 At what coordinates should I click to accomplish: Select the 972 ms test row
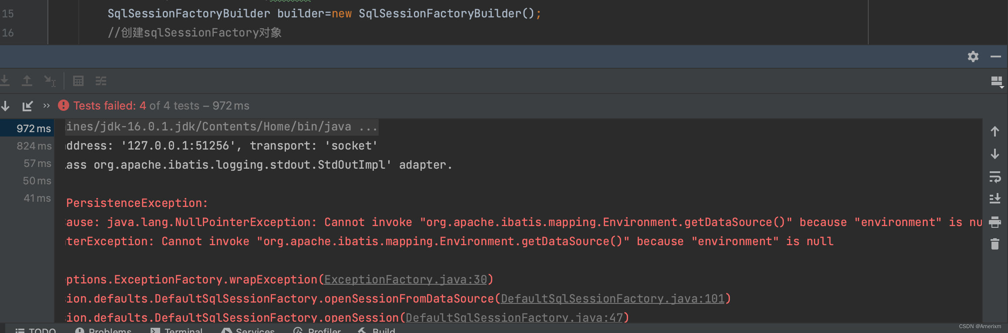click(x=27, y=128)
